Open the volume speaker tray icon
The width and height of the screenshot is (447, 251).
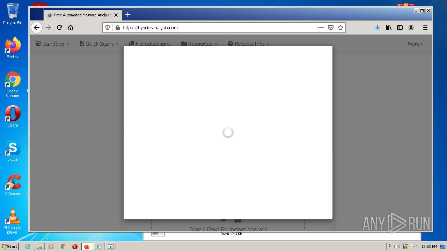click(x=397, y=246)
